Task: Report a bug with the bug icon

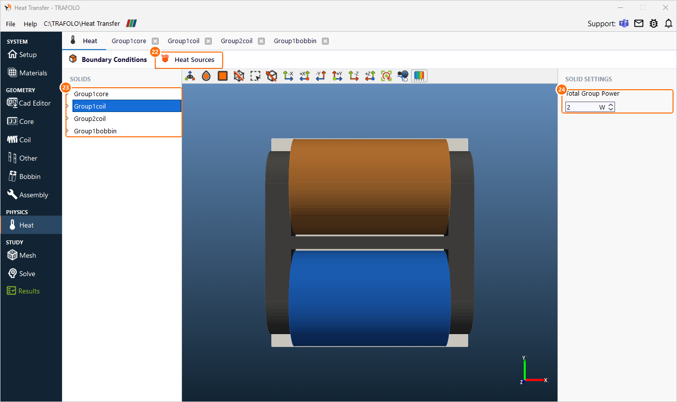Action: coord(654,23)
